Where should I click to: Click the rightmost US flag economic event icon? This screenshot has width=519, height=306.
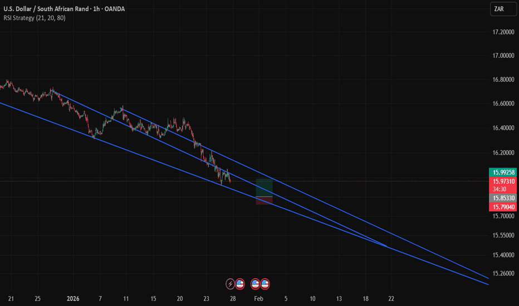265,284
